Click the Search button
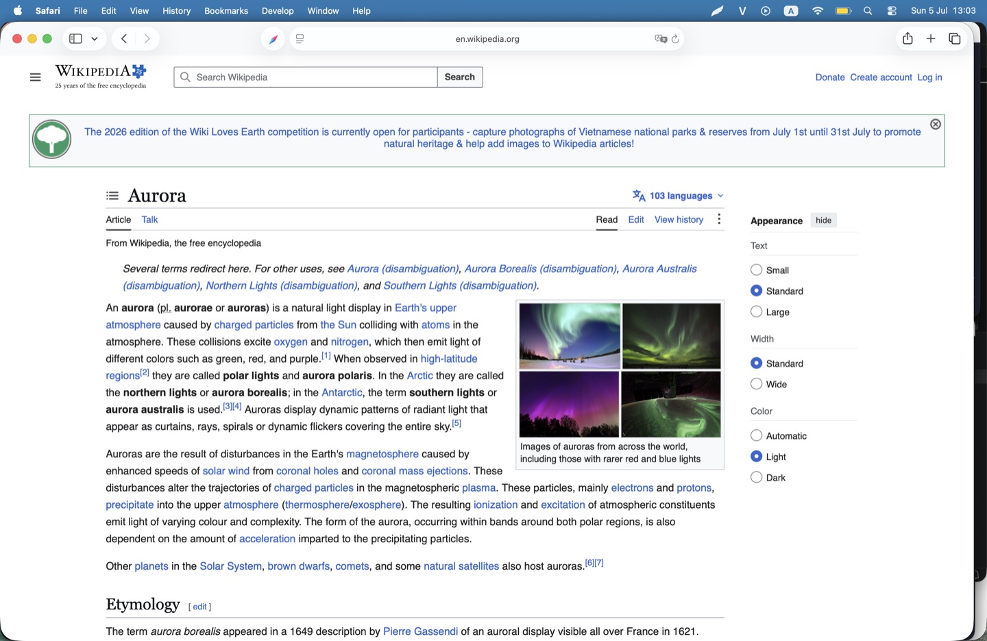 460,77
